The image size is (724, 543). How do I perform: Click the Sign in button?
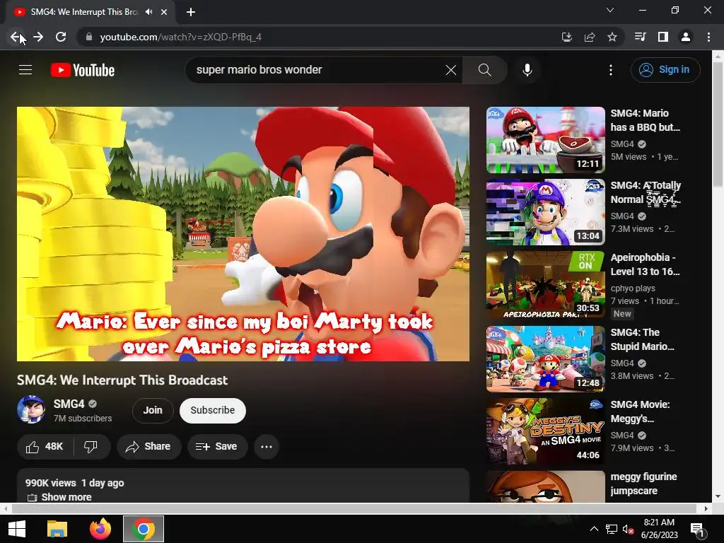pos(665,70)
